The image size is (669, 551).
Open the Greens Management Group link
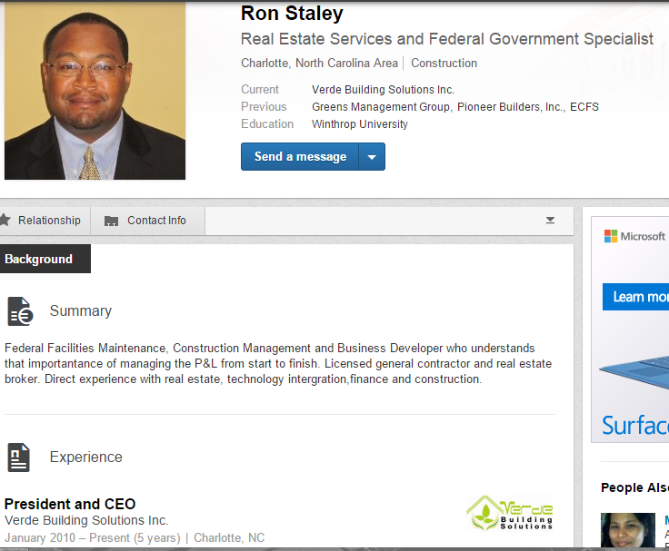tap(381, 107)
